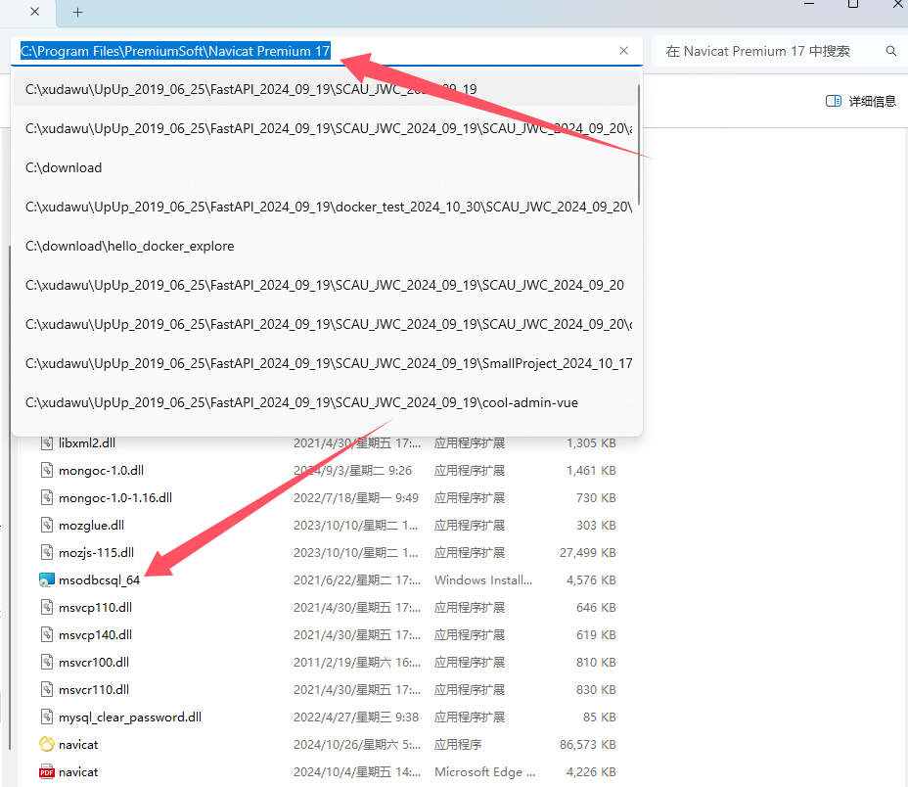
Task: Select the file name mongoc-1.0.dll
Action: pyautogui.click(x=102, y=471)
